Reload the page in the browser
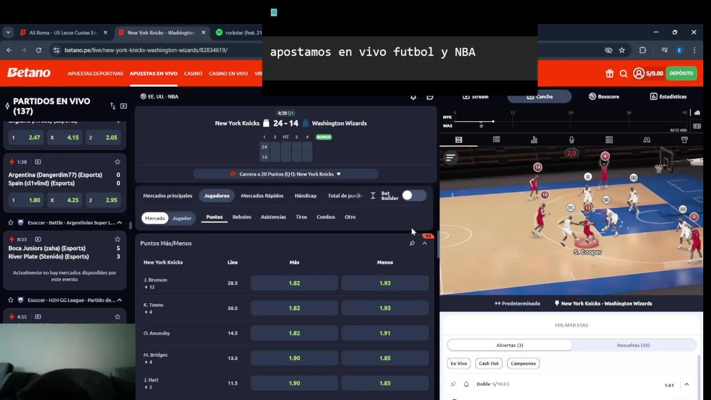Image resolution: width=711 pixels, height=400 pixels. [38, 50]
